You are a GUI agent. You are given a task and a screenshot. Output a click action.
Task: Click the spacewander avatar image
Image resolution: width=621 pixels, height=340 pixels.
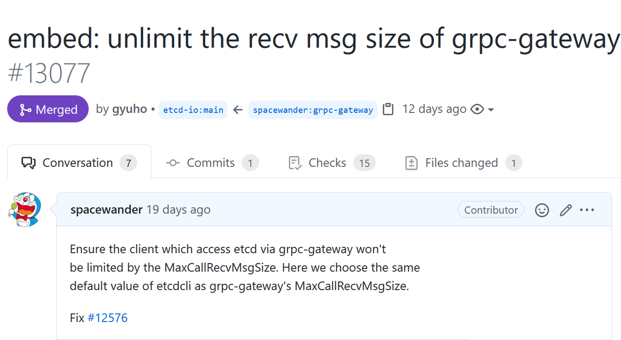pyautogui.click(x=25, y=210)
